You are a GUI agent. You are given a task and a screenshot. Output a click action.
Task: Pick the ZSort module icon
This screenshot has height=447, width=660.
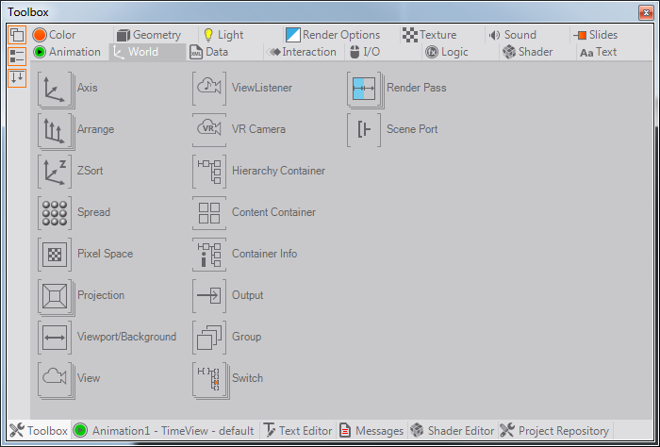[55, 172]
